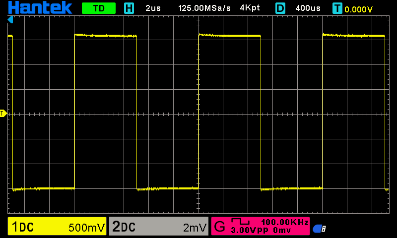This screenshot has width=397, height=238.
Task: Click the 100.00KHz generator frequency
Action: (x=285, y=222)
